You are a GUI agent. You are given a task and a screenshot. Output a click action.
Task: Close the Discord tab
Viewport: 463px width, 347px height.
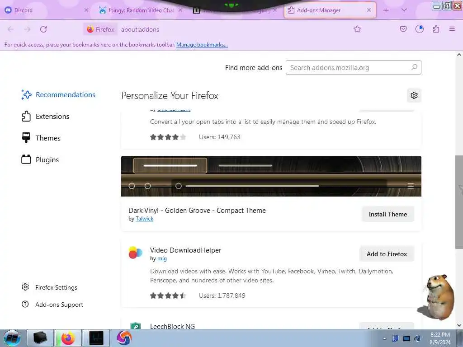point(86,10)
